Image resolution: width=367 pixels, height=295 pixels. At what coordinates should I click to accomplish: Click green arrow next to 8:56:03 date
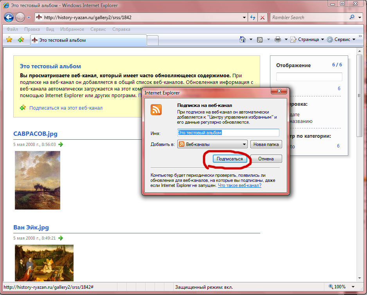pyautogui.click(x=61, y=144)
